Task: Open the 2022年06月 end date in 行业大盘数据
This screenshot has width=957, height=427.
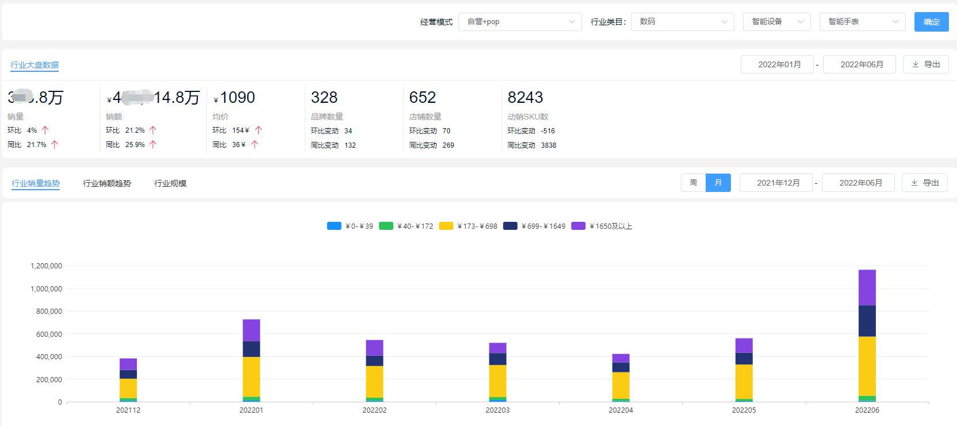Action: point(859,64)
